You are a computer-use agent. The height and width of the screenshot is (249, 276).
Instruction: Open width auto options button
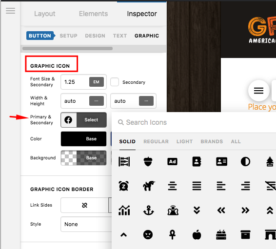click(96, 101)
